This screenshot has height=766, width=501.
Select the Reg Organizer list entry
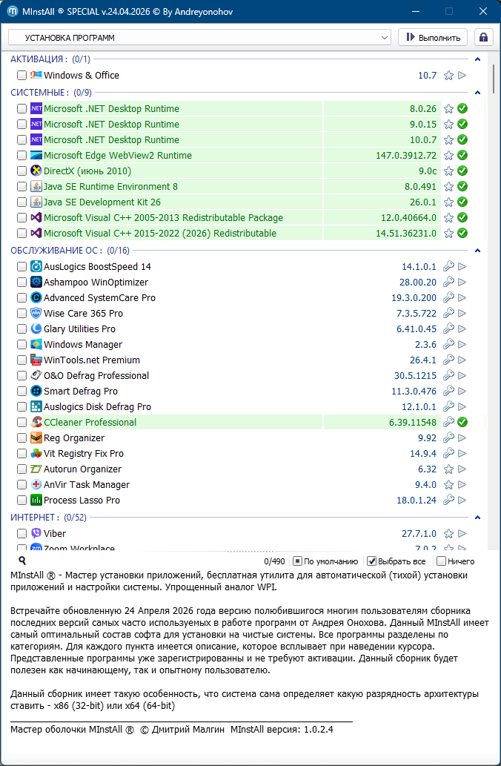pos(74,438)
